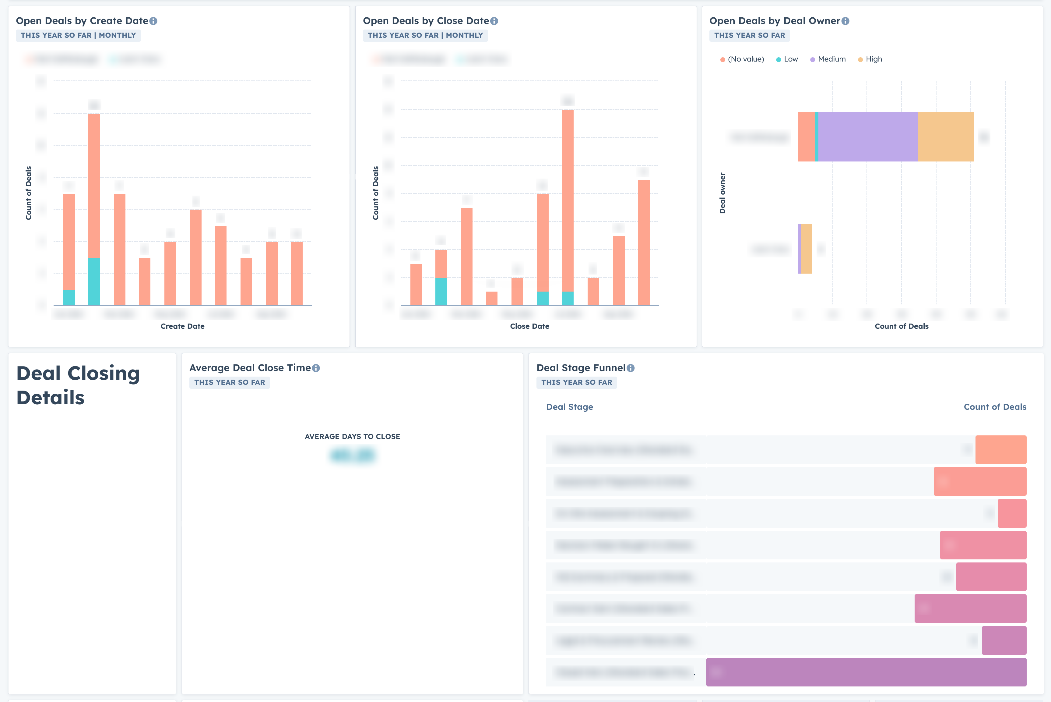Image resolution: width=1051 pixels, height=702 pixels.
Task: Toggle the (No value) legend series
Action: tap(742, 59)
